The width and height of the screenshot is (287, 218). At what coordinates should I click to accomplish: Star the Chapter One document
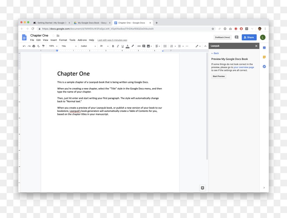(x=53, y=36)
